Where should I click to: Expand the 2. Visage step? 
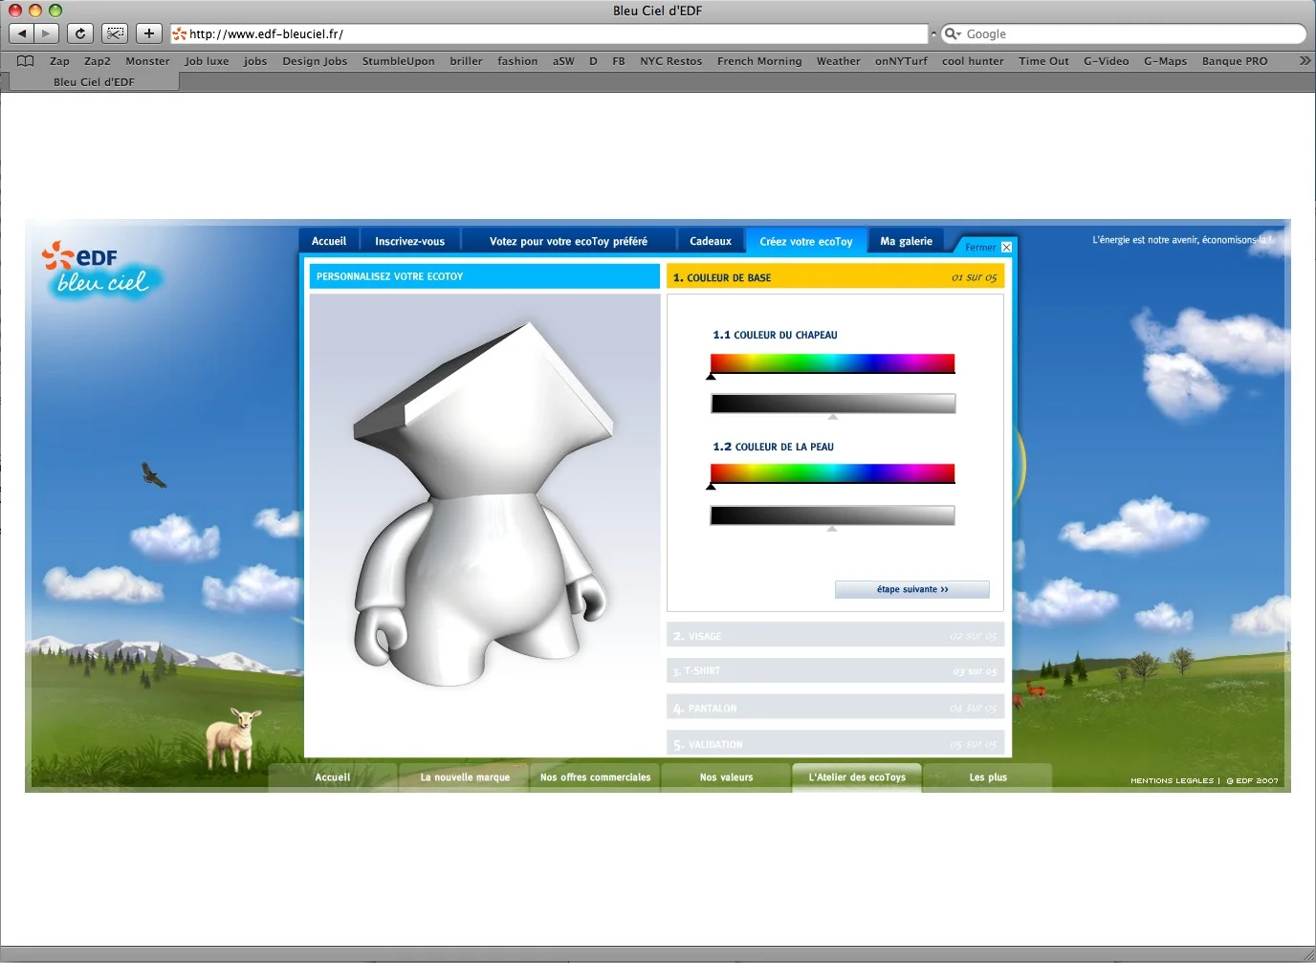point(835,636)
